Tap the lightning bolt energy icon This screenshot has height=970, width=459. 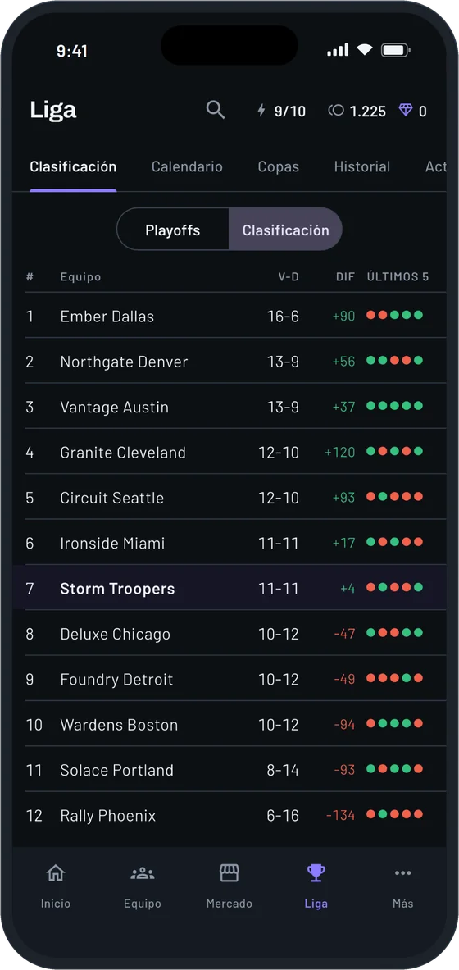point(261,111)
